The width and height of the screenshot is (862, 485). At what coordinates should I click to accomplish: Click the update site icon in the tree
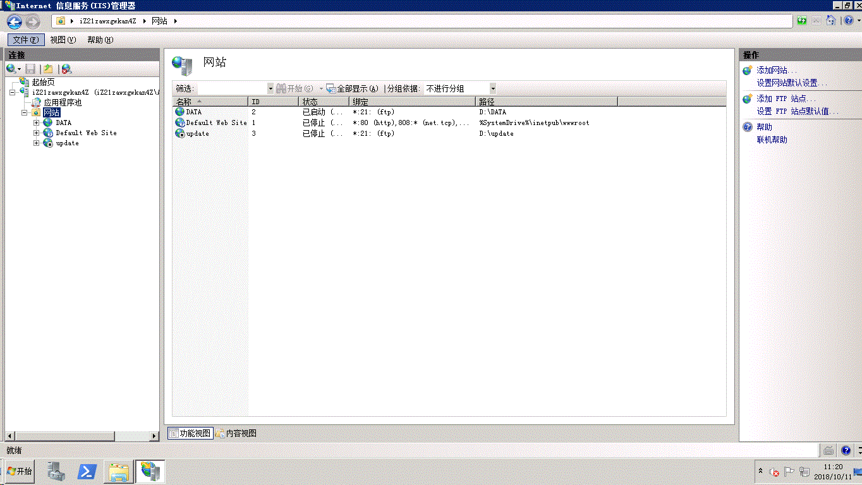(47, 143)
